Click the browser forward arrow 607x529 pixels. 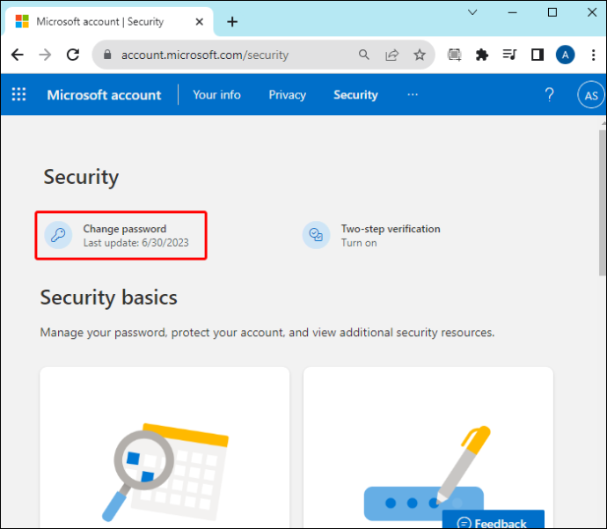pyautogui.click(x=45, y=55)
